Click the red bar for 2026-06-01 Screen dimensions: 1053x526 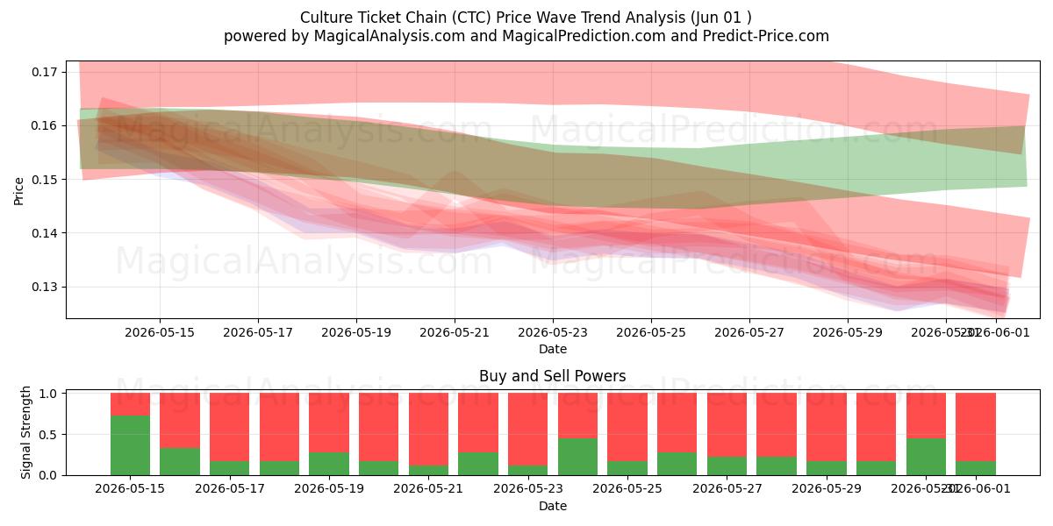tap(976, 427)
